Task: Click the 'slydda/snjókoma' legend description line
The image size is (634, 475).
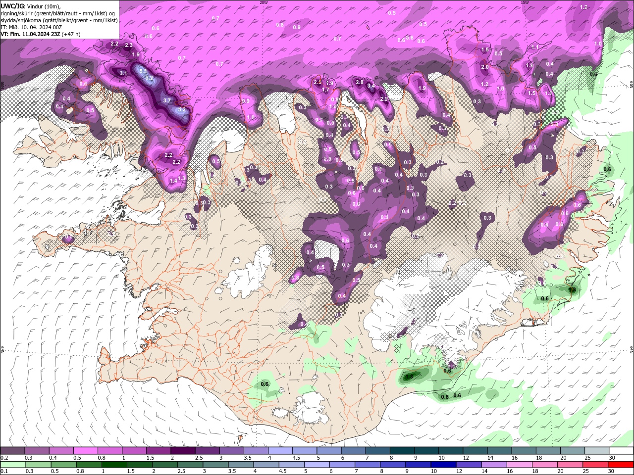Action: (x=59, y=20)
